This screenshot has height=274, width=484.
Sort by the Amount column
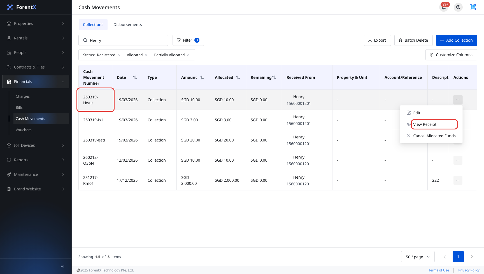(x=202, y=77)
